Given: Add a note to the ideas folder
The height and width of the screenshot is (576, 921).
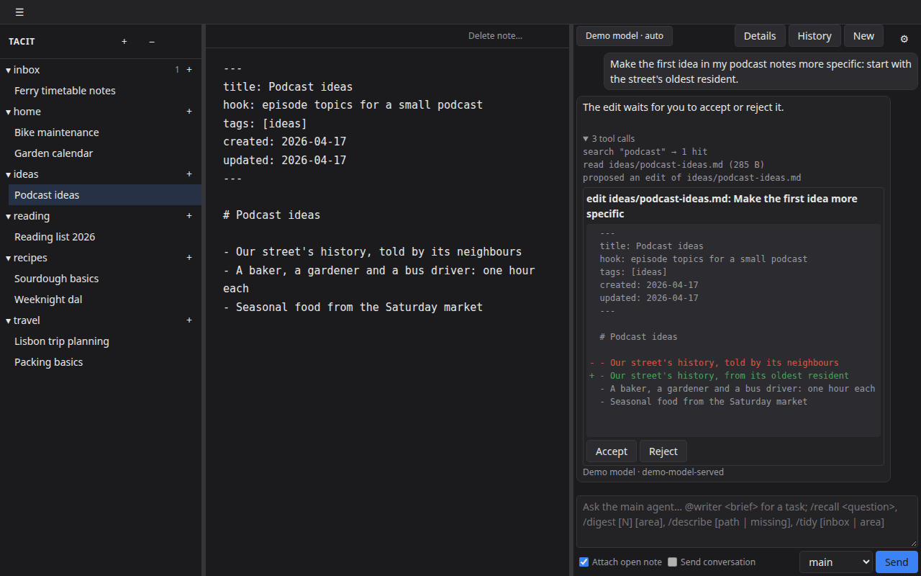Looking at the screenshot, I should [189, 174].
